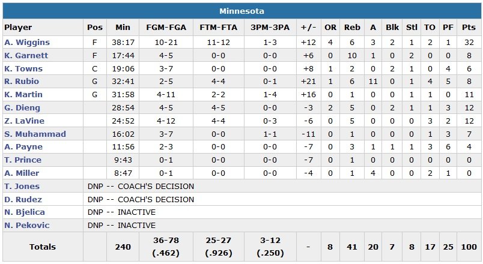Screen dimensions: 483x264
Task: Select D. Rudez player link
Action: [x=23, y=200]
